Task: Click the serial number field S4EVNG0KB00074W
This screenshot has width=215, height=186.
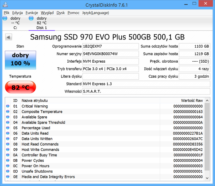Action: (x=110, y=54)
